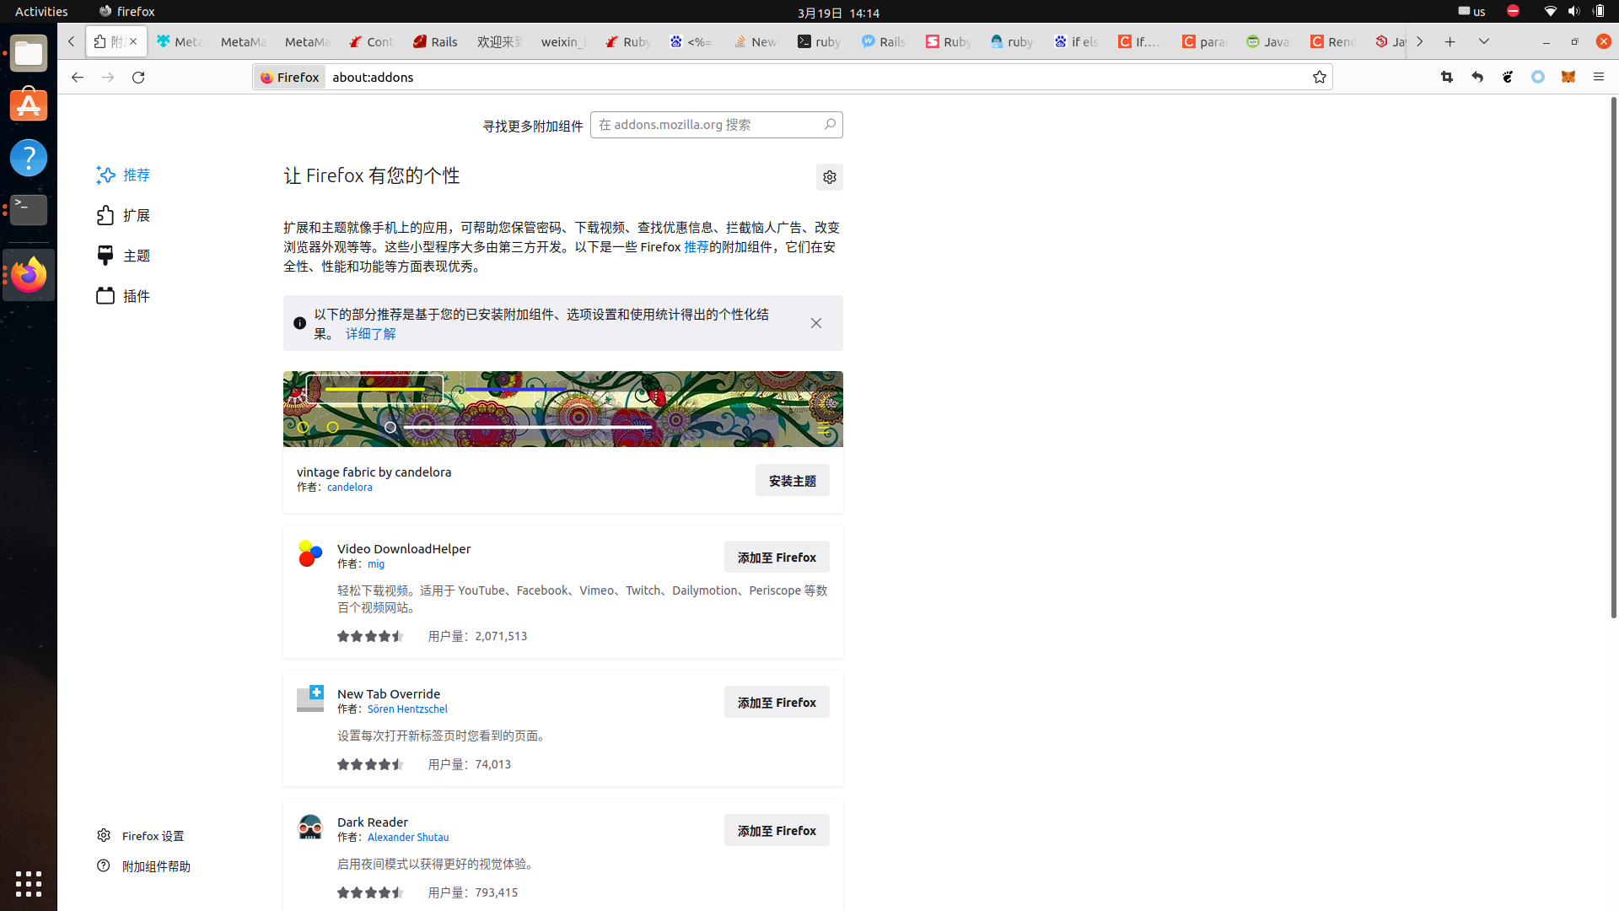
Task: Switch to the weixin_ tab
Action: (563, 41)
